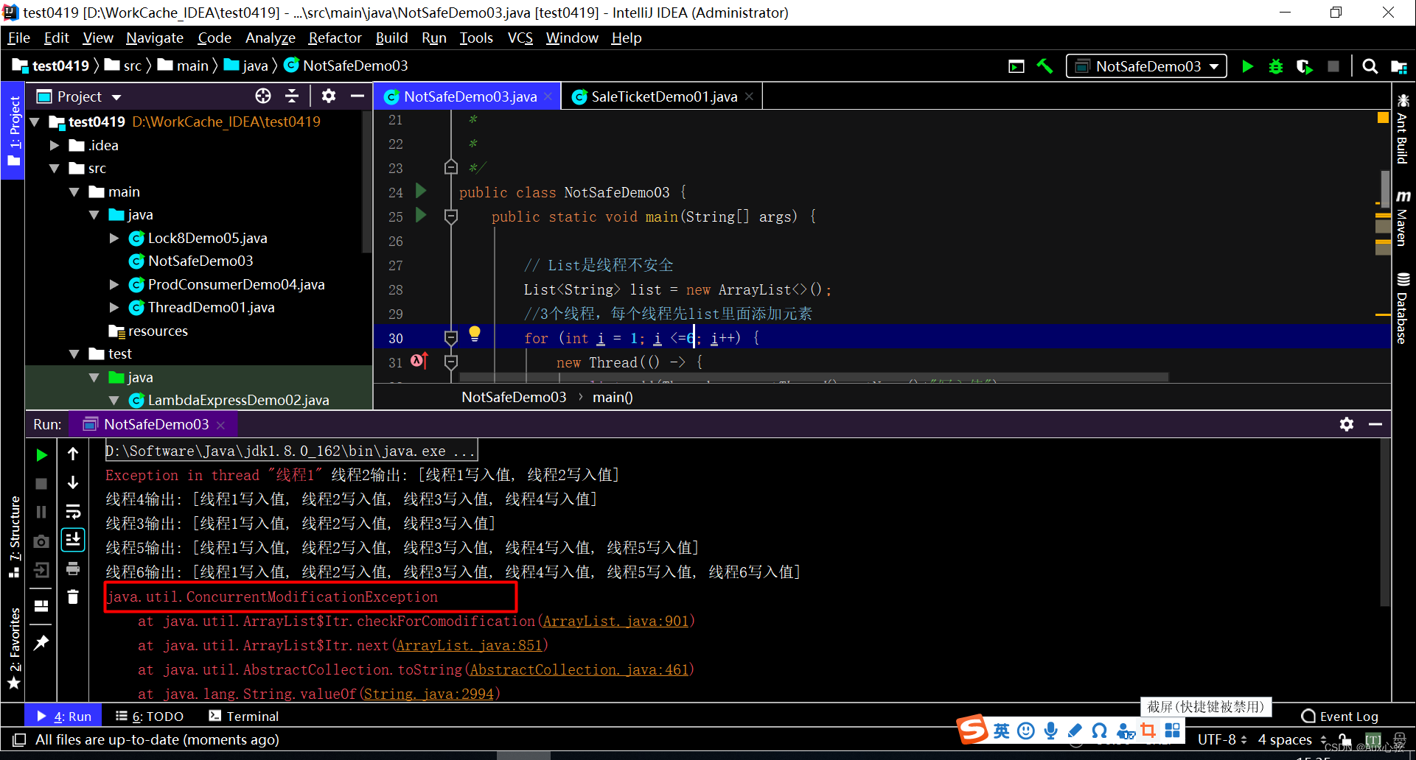Expand the .idea folder

click(x=54, y=145)
